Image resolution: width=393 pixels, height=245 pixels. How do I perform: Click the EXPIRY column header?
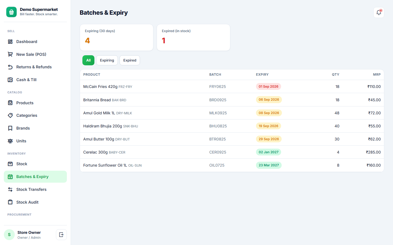[x=262, y=75]
